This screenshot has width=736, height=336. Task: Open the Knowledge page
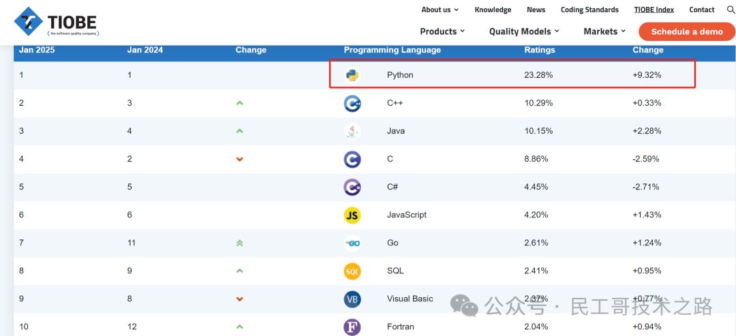493,10
